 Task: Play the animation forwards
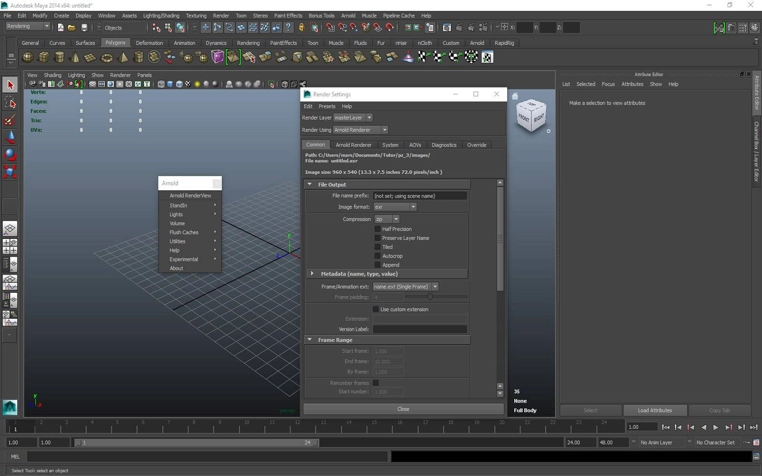(x=716, y=427)
